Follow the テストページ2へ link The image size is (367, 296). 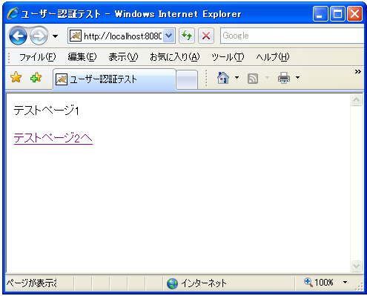[x=53, y=138]
